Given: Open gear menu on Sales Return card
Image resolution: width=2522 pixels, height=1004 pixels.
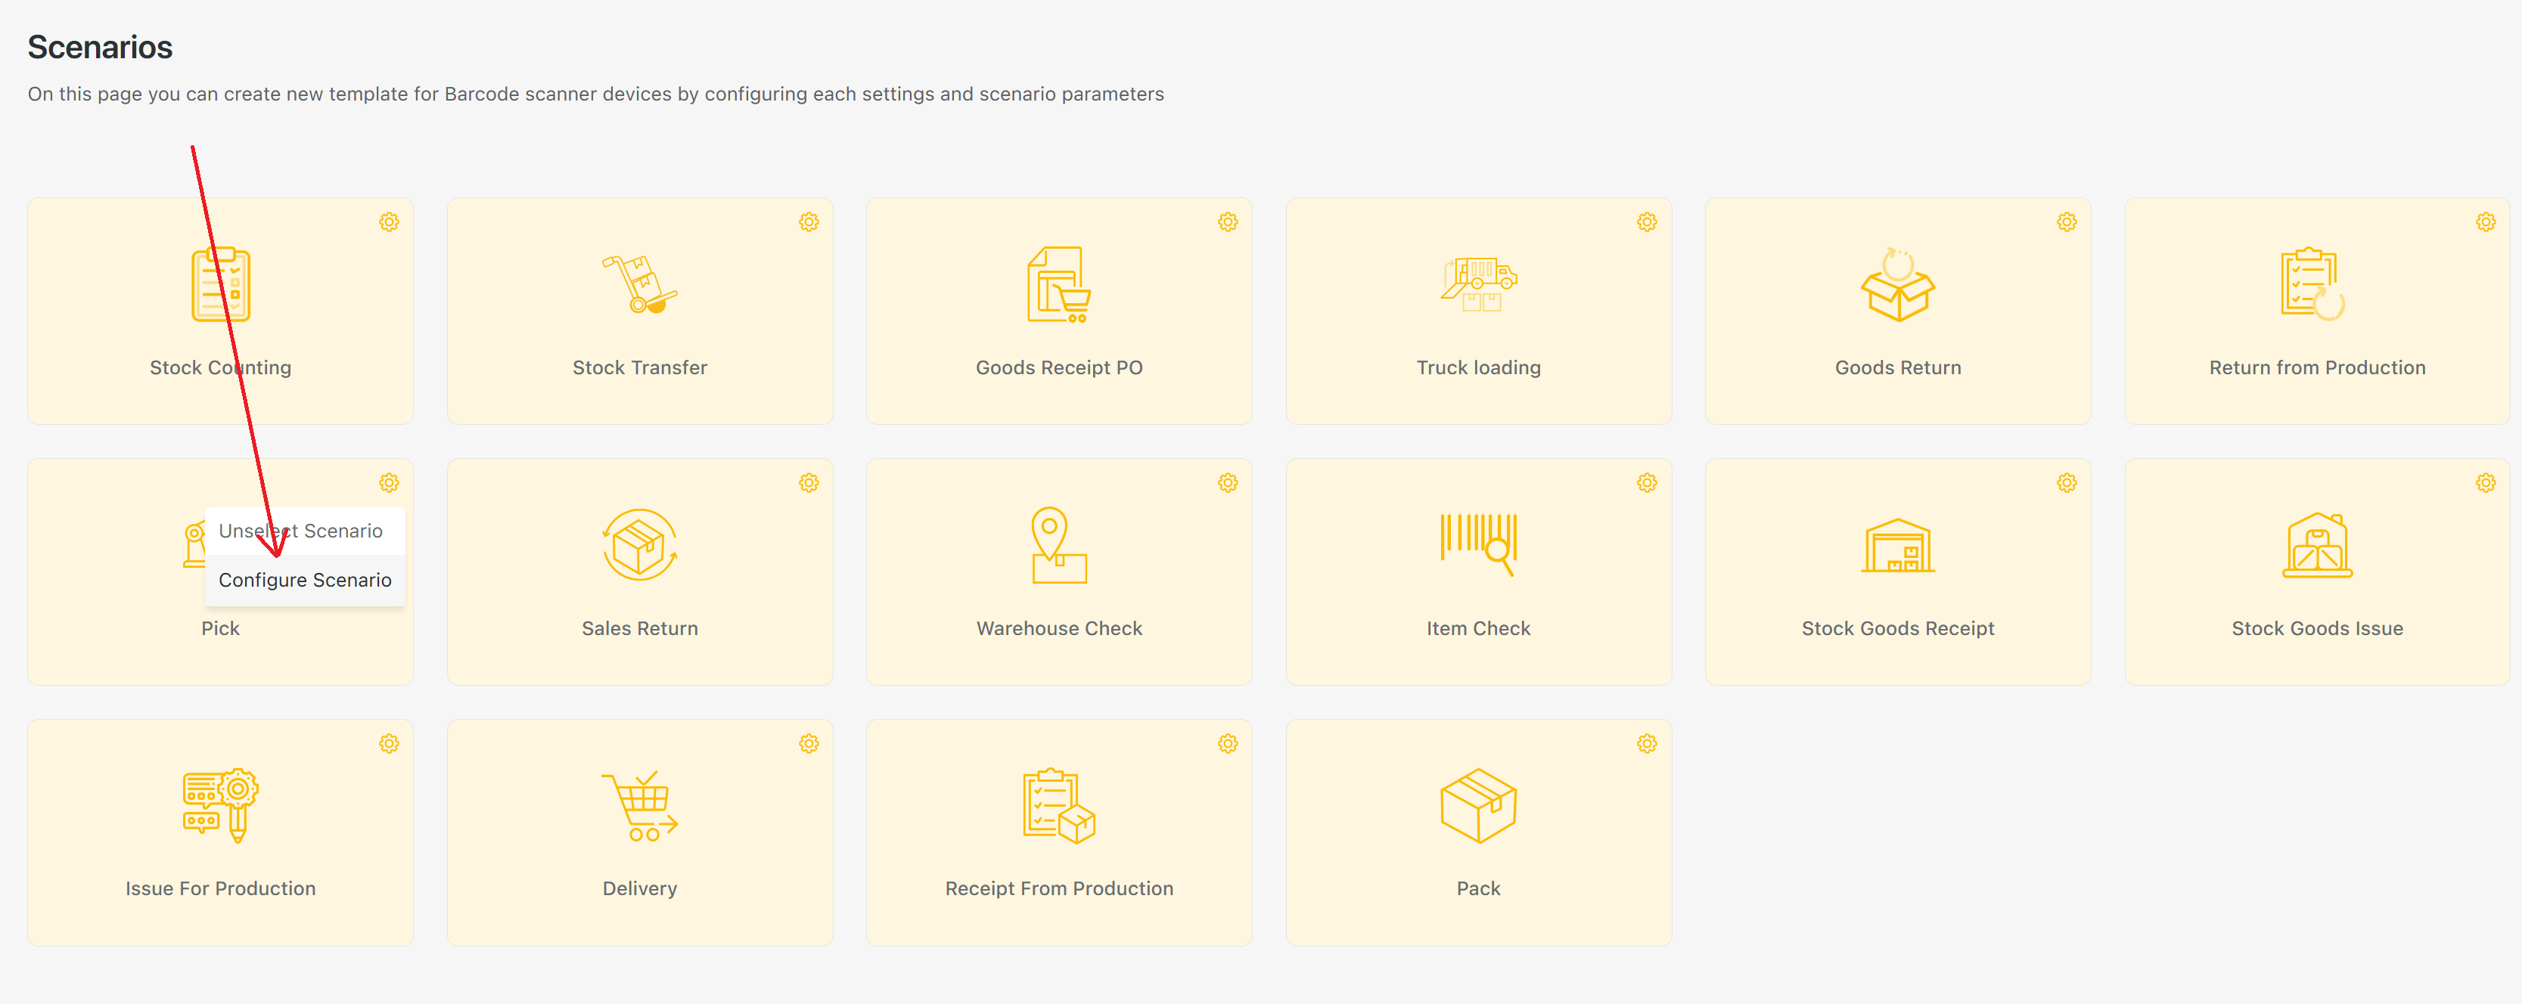Looking at the screenshot, I should (x=808, y=483).
